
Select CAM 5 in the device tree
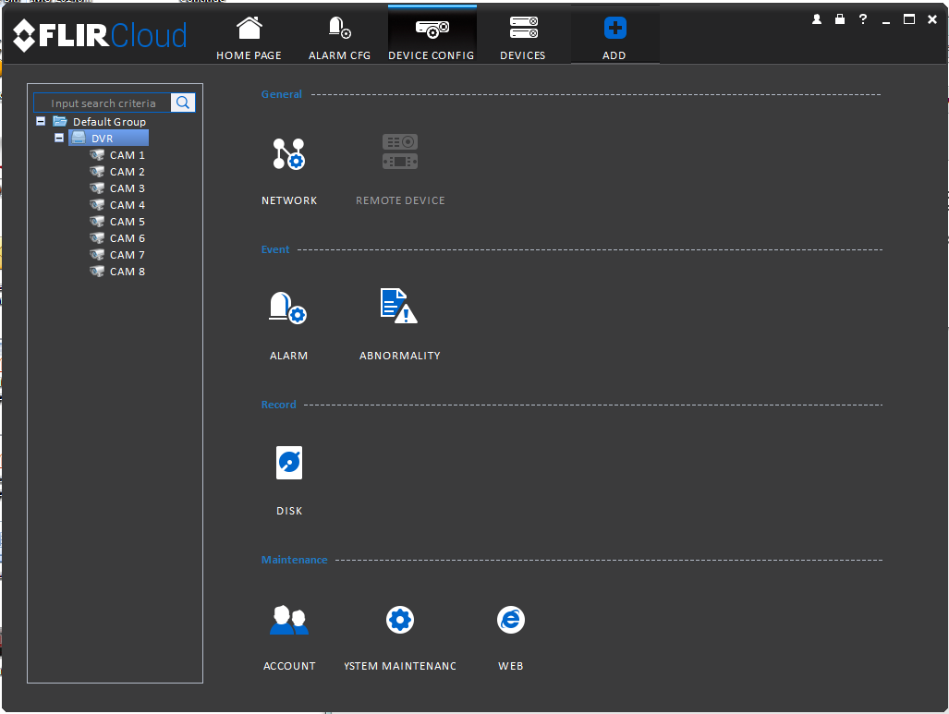[x=128, y=222]
